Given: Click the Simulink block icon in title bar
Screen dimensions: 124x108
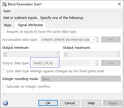Looking at the screenshot, I should tap(5, 4).
